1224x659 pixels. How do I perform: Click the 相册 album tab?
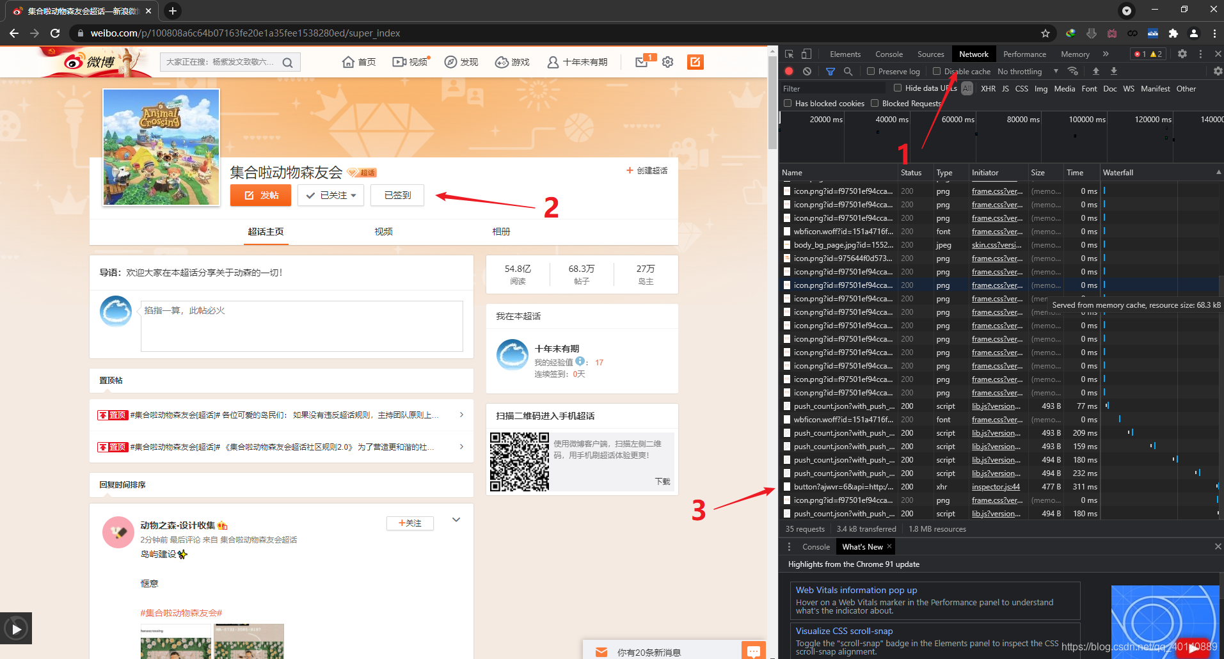501,232
